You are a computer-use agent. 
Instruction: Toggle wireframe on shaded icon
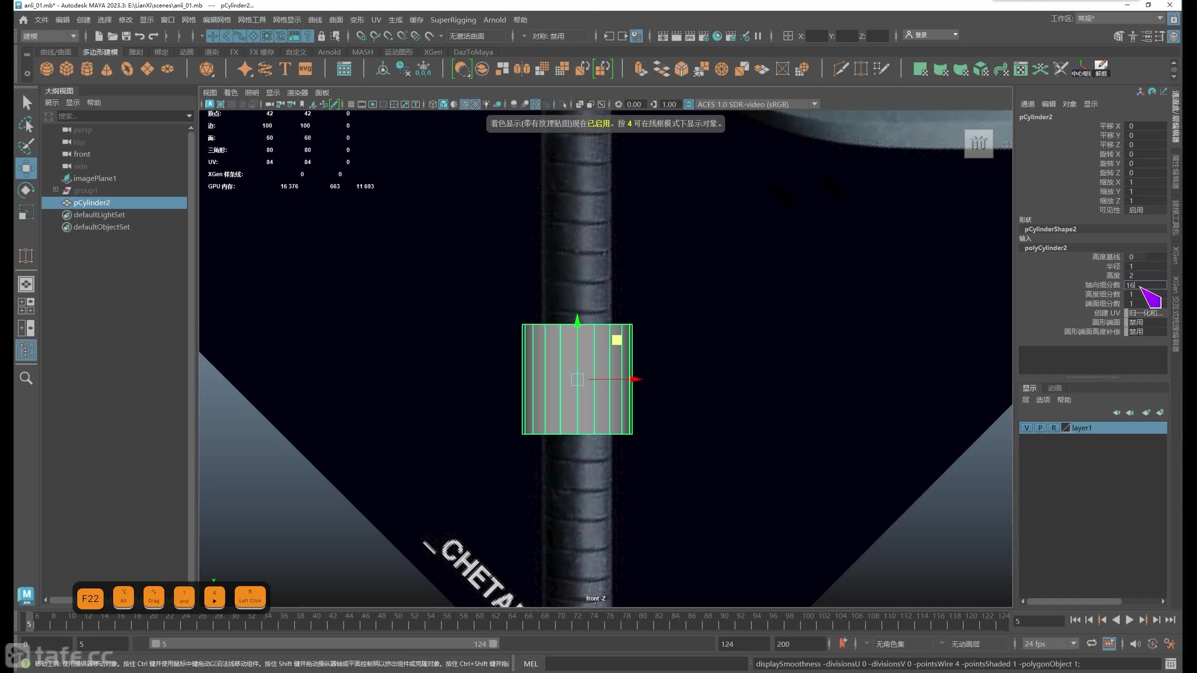tap(464, 104)
